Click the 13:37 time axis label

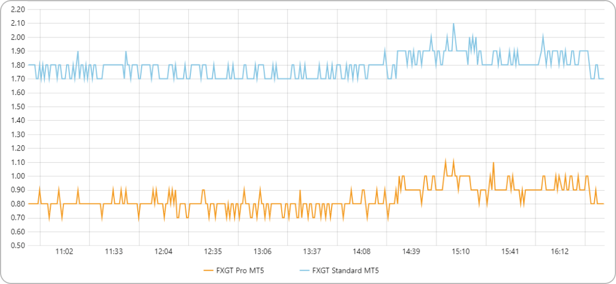[312, 252]
